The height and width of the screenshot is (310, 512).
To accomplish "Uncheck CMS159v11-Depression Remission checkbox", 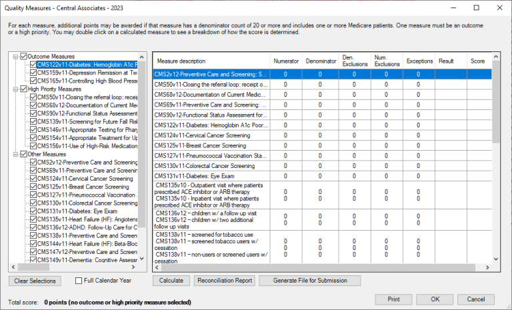I will click(33, 73).
